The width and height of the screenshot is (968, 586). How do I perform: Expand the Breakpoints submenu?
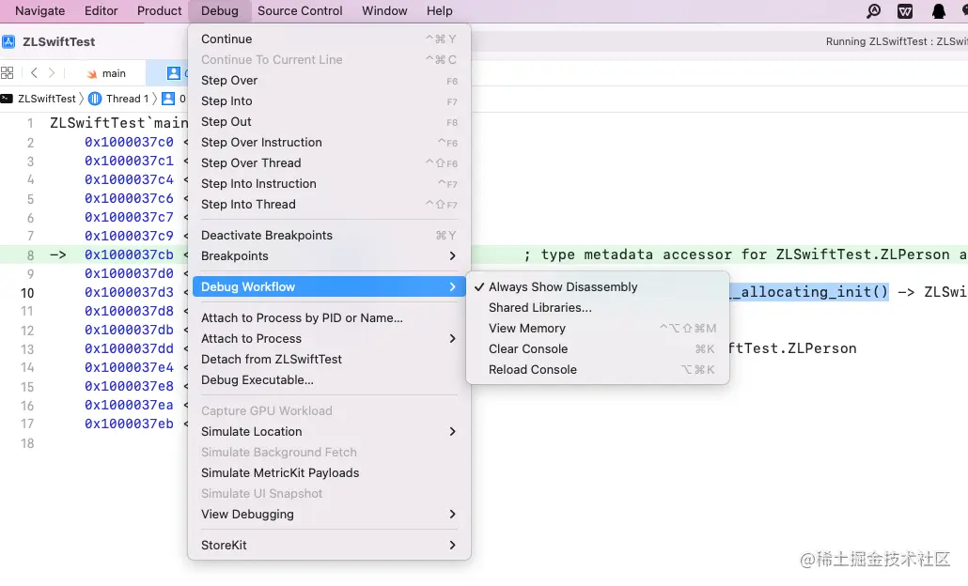(x=329, y=256)
